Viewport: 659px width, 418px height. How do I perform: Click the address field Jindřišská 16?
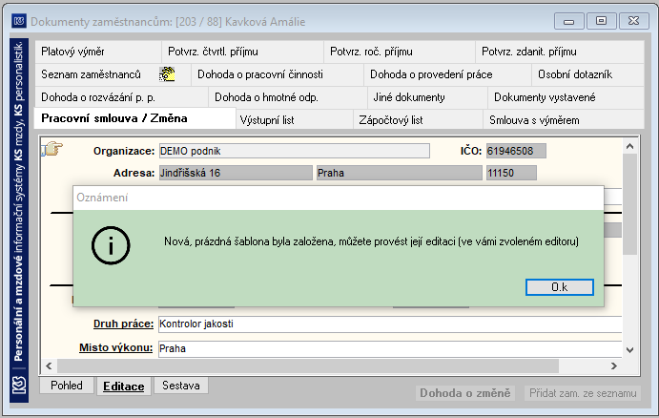pos(236,173)
